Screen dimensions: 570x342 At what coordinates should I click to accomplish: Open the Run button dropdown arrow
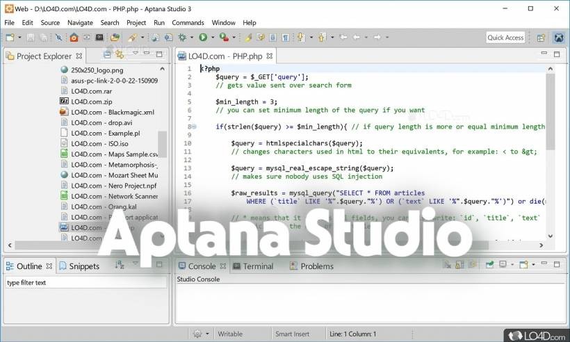(213, 38)
